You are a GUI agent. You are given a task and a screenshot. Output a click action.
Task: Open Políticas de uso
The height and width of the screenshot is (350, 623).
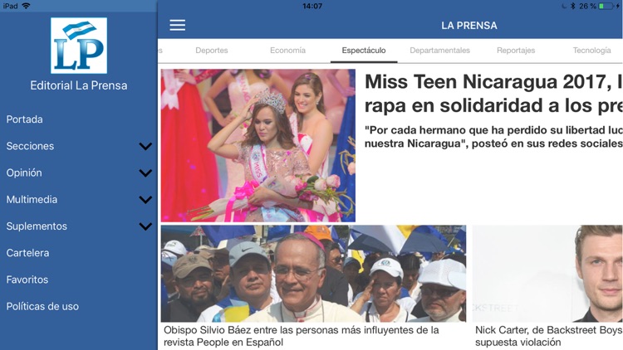42,306
